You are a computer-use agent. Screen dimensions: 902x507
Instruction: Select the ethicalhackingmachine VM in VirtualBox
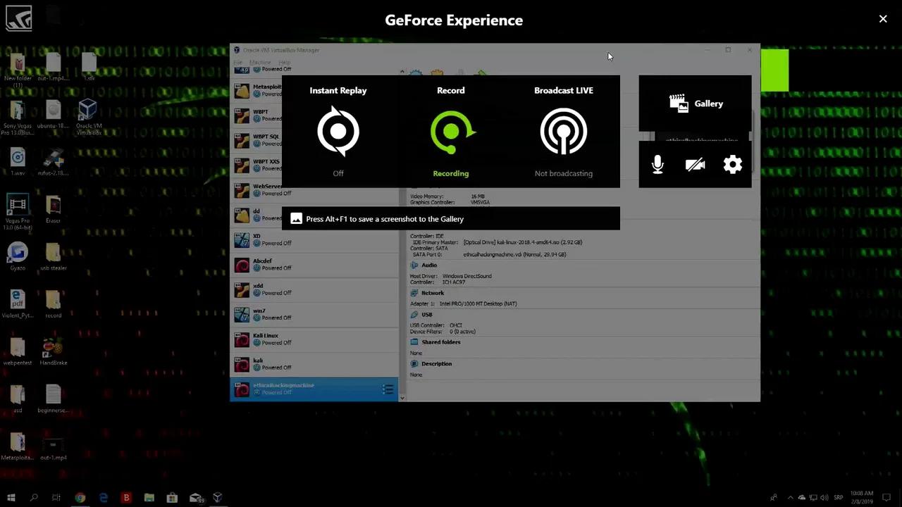tap(314, 389)
